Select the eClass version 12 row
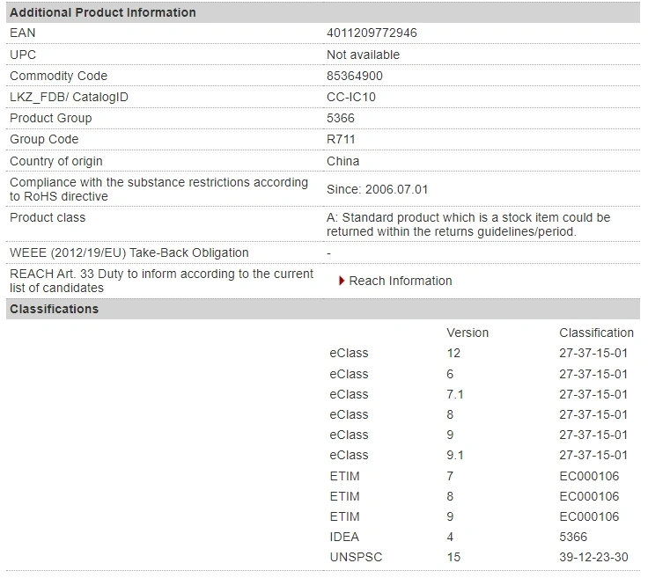This screenshot has width=648, height=578. coord(479,354)
